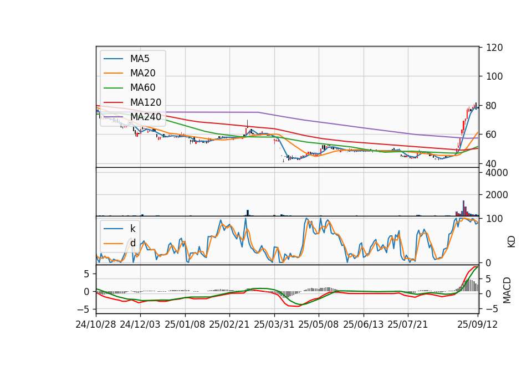The height and width of the screenshot is (382, 532).
Task: Click the 120 price axis label
Action: pyautogui.click(x=494, y=48)
